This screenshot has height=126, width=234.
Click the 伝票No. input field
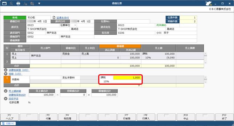click(133, 22)
